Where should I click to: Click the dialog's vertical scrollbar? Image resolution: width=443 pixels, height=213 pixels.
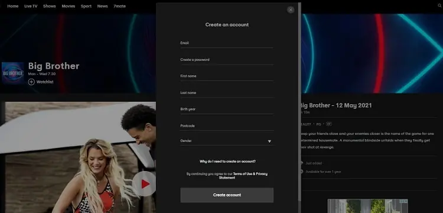coord(299,102)
